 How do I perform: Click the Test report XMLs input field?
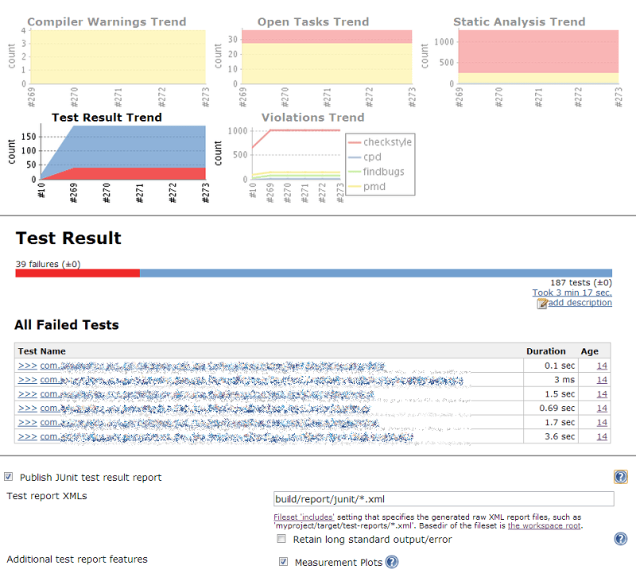point(444,498)
